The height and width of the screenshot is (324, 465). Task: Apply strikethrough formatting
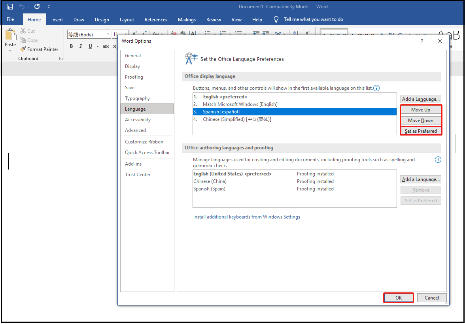pyautogui.click(x=106, y=46)
